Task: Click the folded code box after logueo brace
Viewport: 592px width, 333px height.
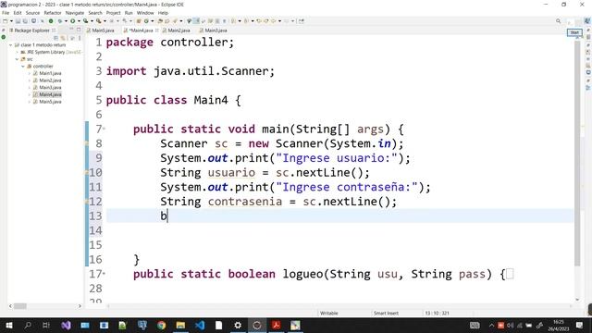Action: (x=510, y=274)
